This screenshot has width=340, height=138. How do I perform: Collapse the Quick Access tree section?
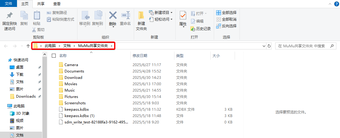[6, 60]
